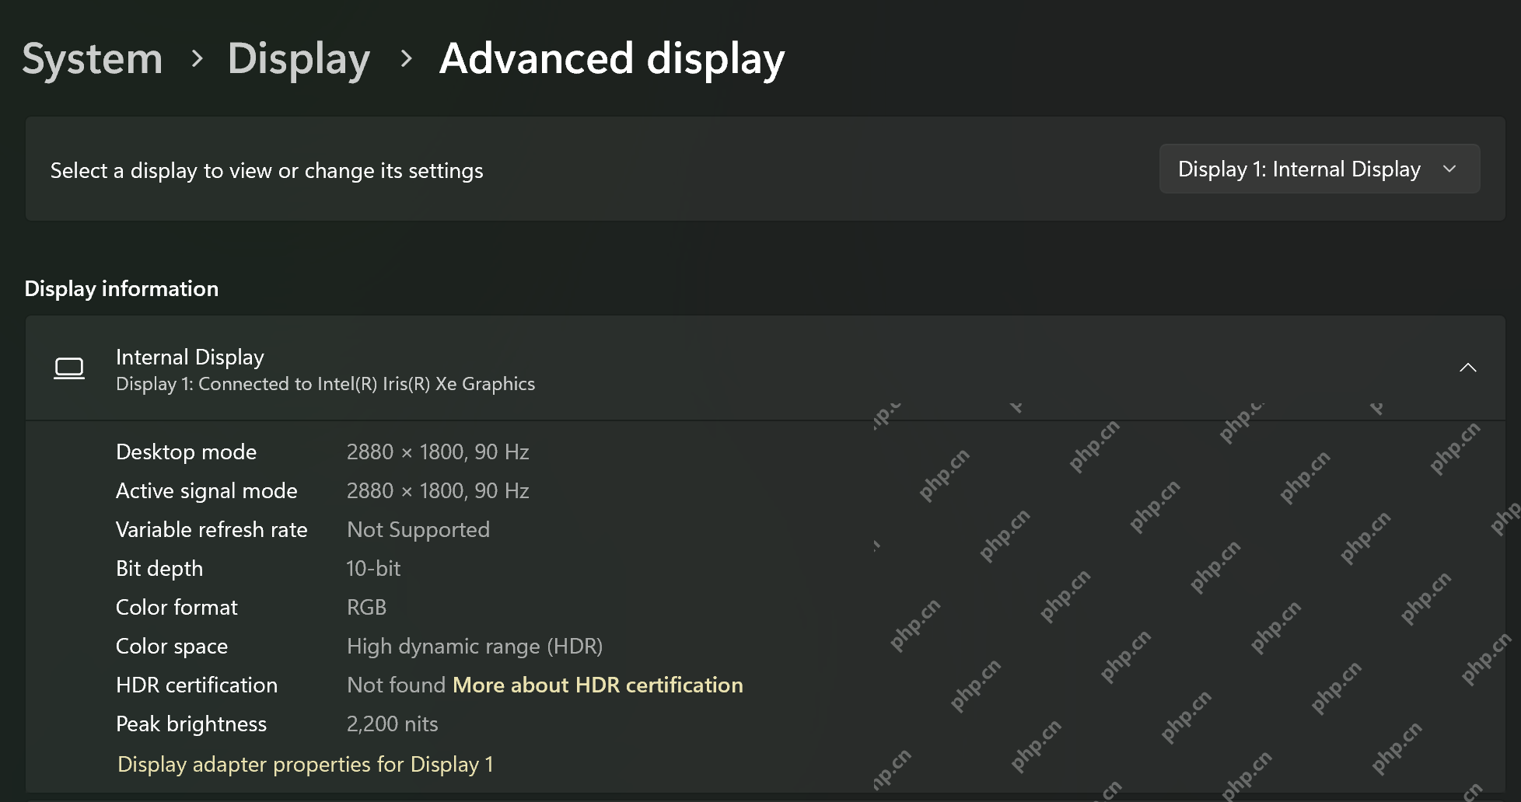Screen dimensions: 1521x802
Task: Click the Desktop mode label
Action: (186, 452)
